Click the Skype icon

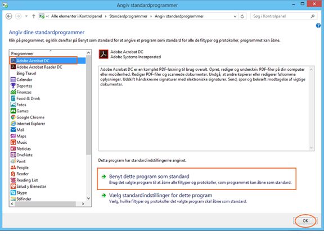point(13,193)
